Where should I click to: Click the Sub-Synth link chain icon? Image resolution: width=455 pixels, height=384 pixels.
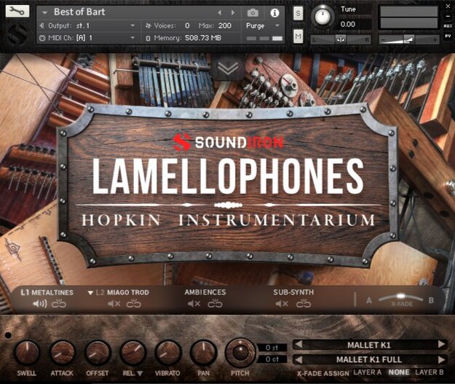click(x=304, y=304)
